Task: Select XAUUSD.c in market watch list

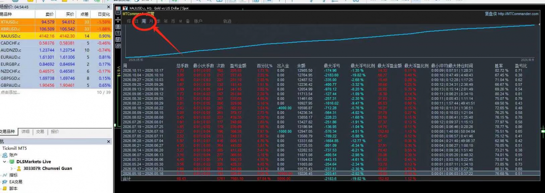Action: [55, 35]
